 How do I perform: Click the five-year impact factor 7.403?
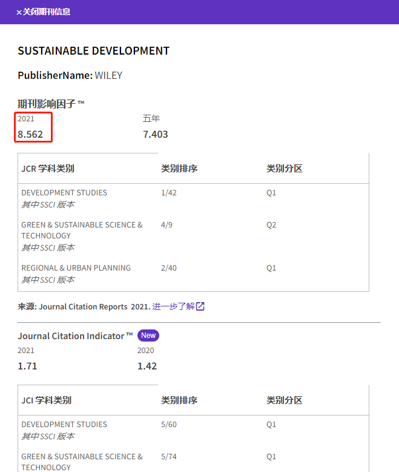point(156,134)
